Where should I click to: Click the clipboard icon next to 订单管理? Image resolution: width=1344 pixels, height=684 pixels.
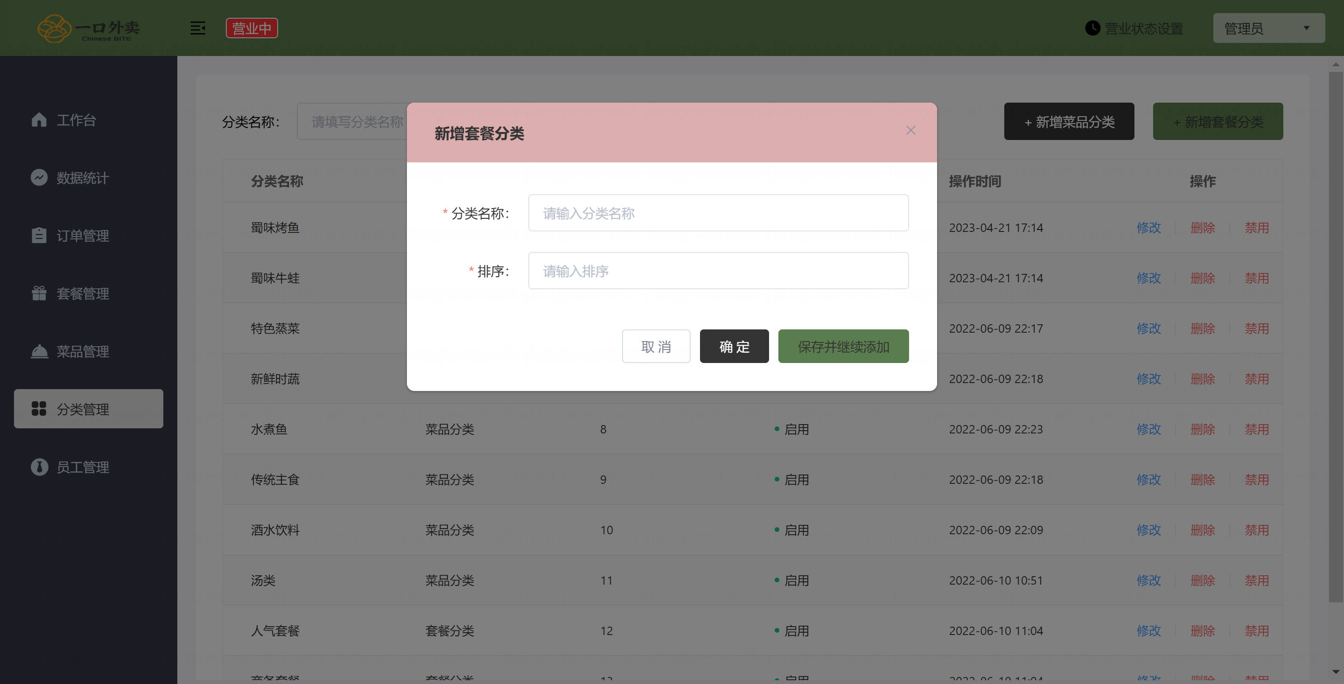pos(39,235)
